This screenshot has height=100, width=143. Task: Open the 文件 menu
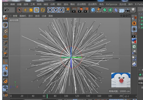point(6,4)
